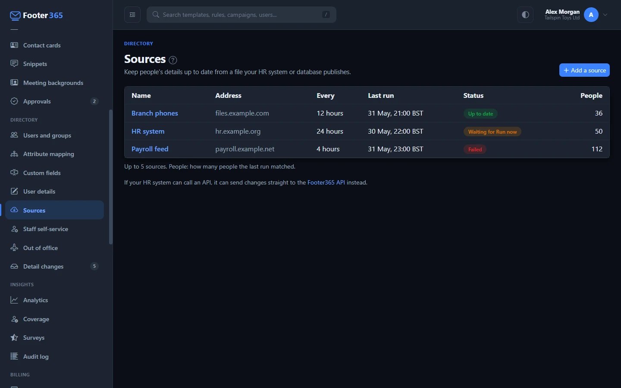
Task: Focus the search templates input field
Action: point(241,15)
